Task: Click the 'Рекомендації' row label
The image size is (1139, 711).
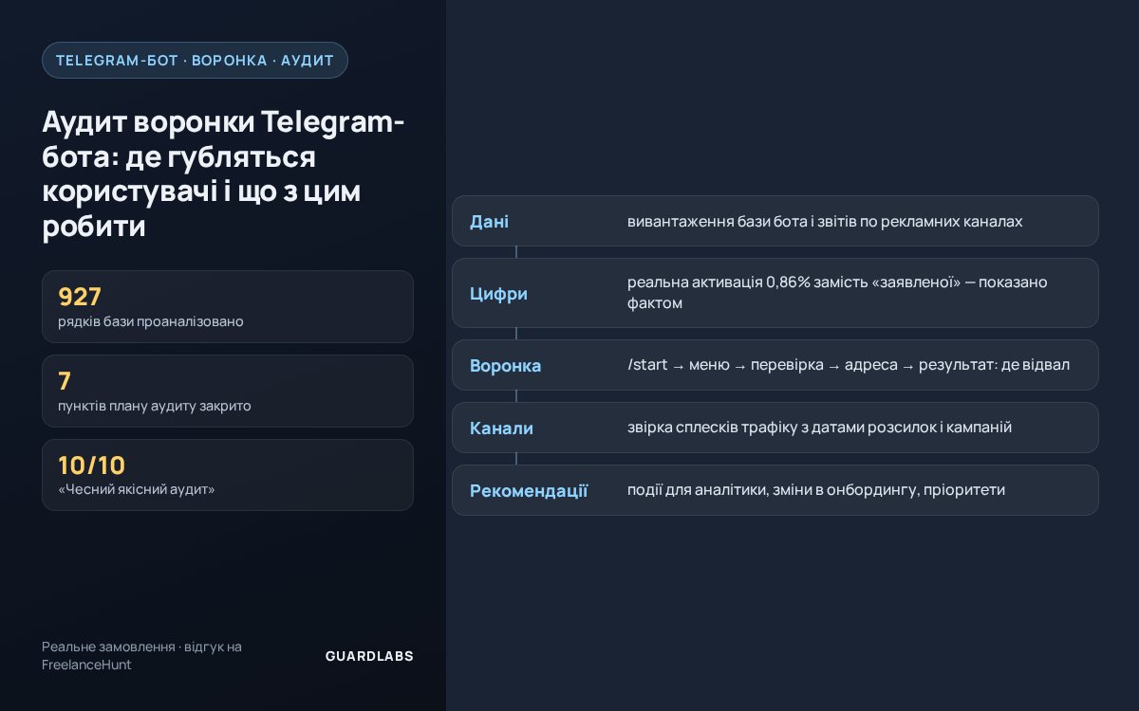Action: (529, 491)
